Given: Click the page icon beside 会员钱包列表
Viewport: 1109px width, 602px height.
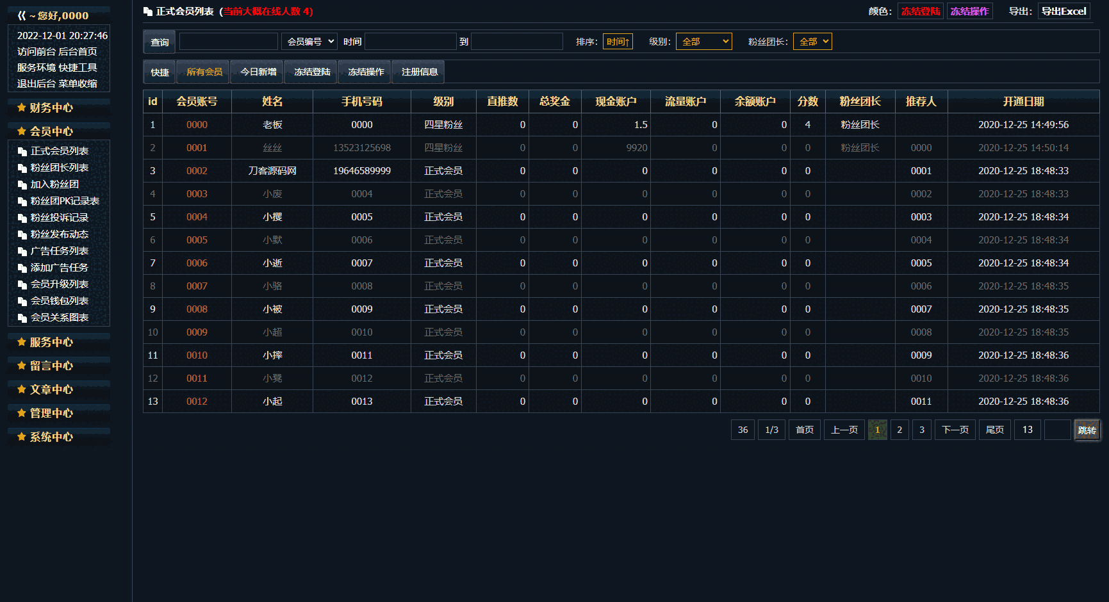Looking at the screenshot, I should click(22, 302).
